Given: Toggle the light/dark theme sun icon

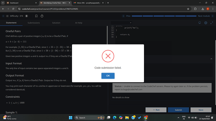Looking at the screenshot, I should click(x=27, y=16).
